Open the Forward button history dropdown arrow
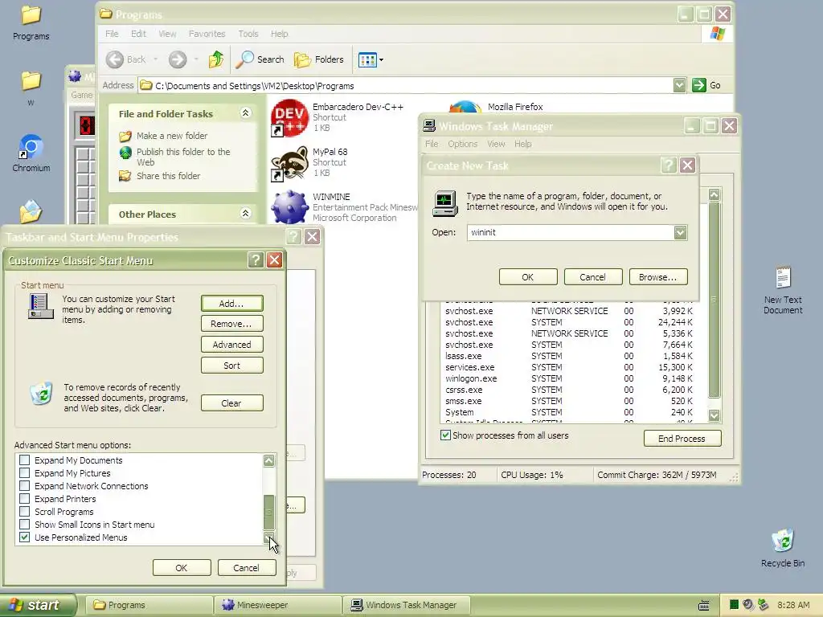 pyautogui.click(x=196, y=59)
